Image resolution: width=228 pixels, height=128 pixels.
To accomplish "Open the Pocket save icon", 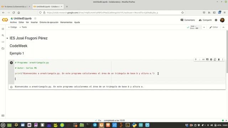I will pos(204,13).
